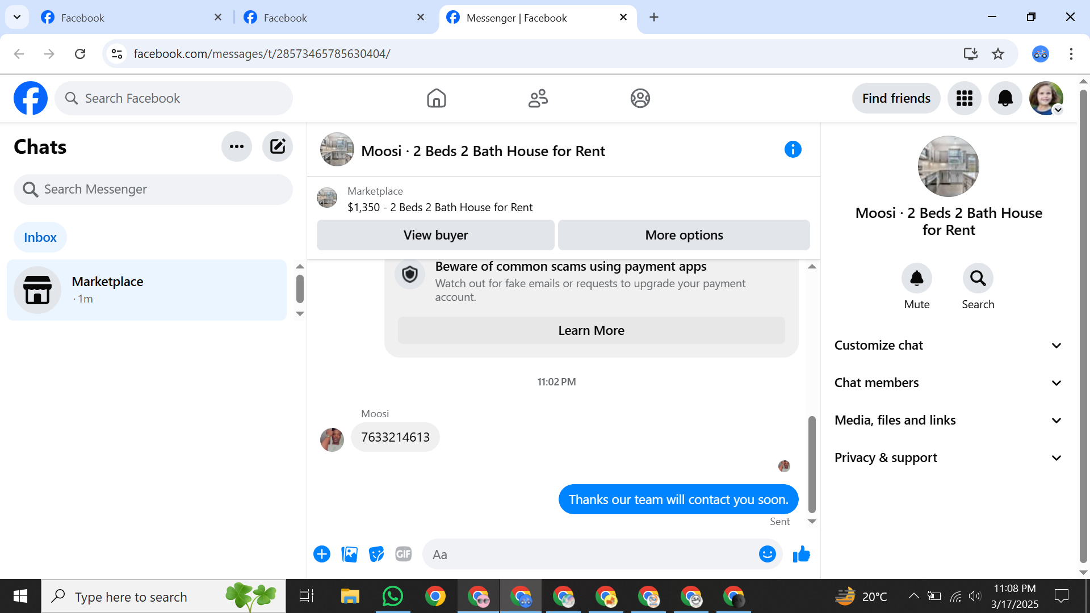This screenshot has width=1090, height=613.
Task: Select the Inbox tab
Action: pyautogui.click(x=40, y=237)
